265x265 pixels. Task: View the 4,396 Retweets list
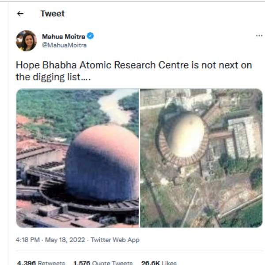click(x=41, y=263)
